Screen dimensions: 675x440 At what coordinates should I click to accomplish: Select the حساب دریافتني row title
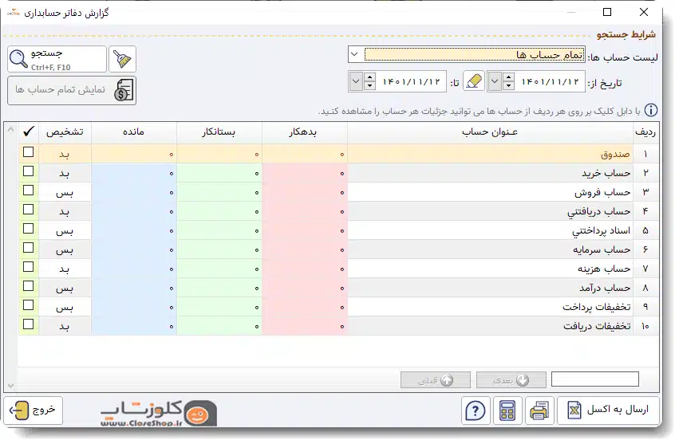(599, 211)
